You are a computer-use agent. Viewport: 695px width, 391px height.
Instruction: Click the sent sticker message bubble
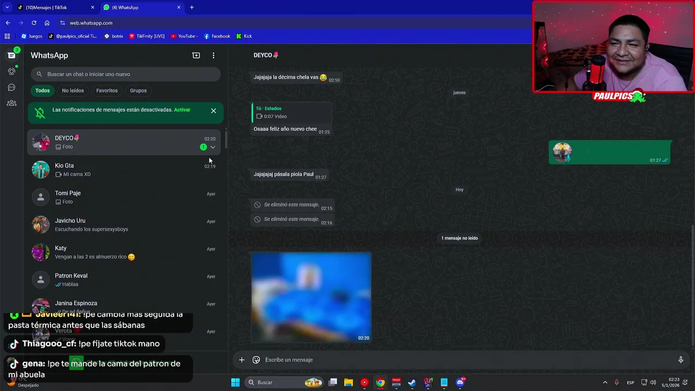pyautogui.click(x=610, y=152)
